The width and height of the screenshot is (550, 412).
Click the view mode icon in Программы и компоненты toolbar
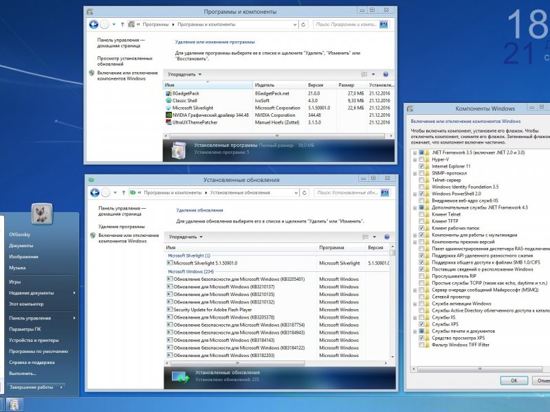[x=364, y=74]
